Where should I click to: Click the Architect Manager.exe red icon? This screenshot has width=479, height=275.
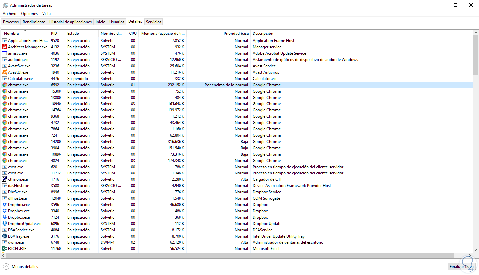(x=5, y=47)
